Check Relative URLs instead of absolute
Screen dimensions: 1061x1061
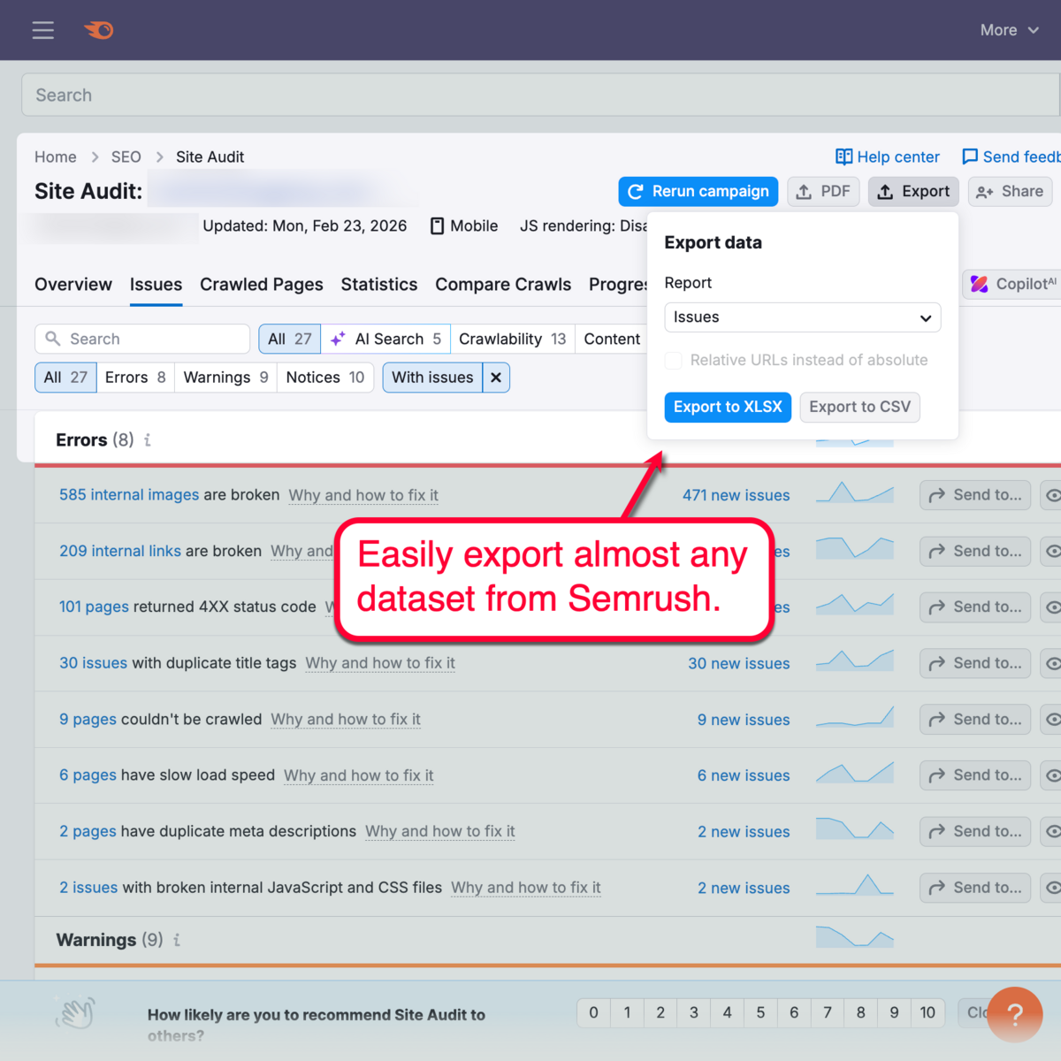tap(673, 360)
